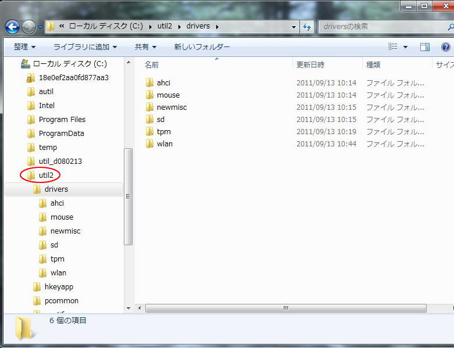Open the address bar history dropdown arrow

294,27
